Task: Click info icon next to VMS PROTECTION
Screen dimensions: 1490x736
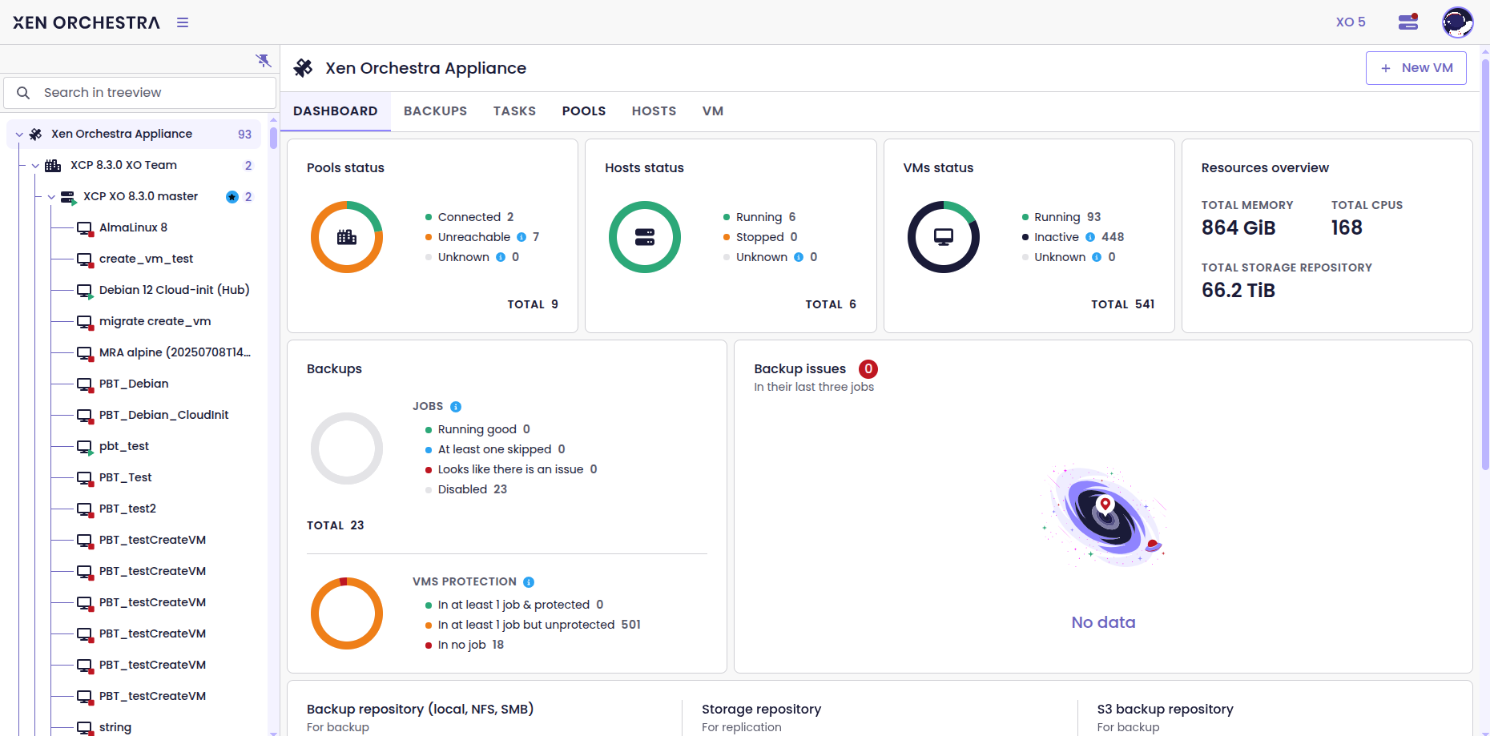Action: click(529, 582)
